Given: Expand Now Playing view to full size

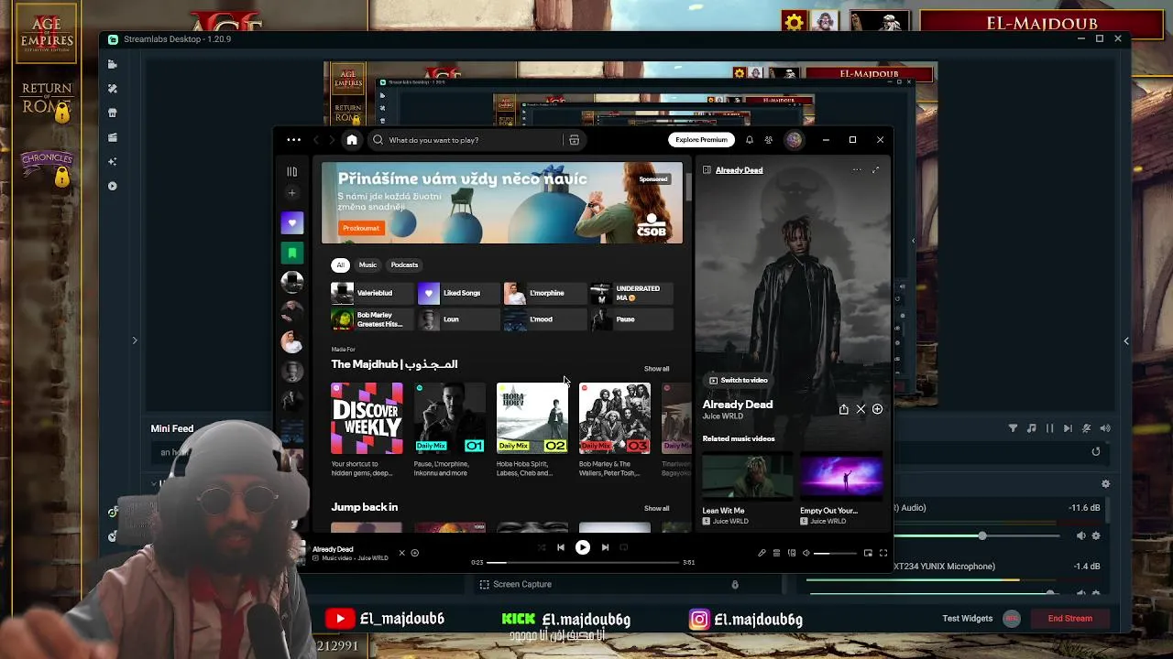Looking at the screenshot, I should point(875,170).
